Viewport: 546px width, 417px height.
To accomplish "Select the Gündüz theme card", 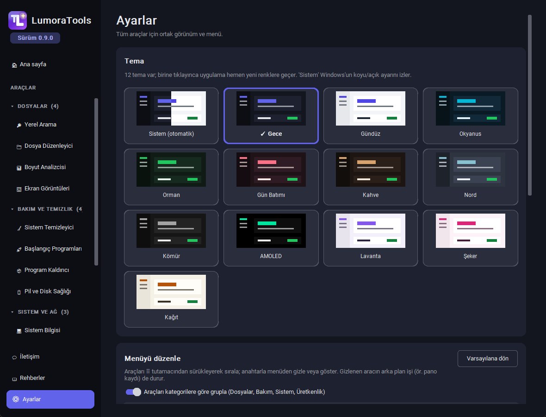I will tap(371, 116).
